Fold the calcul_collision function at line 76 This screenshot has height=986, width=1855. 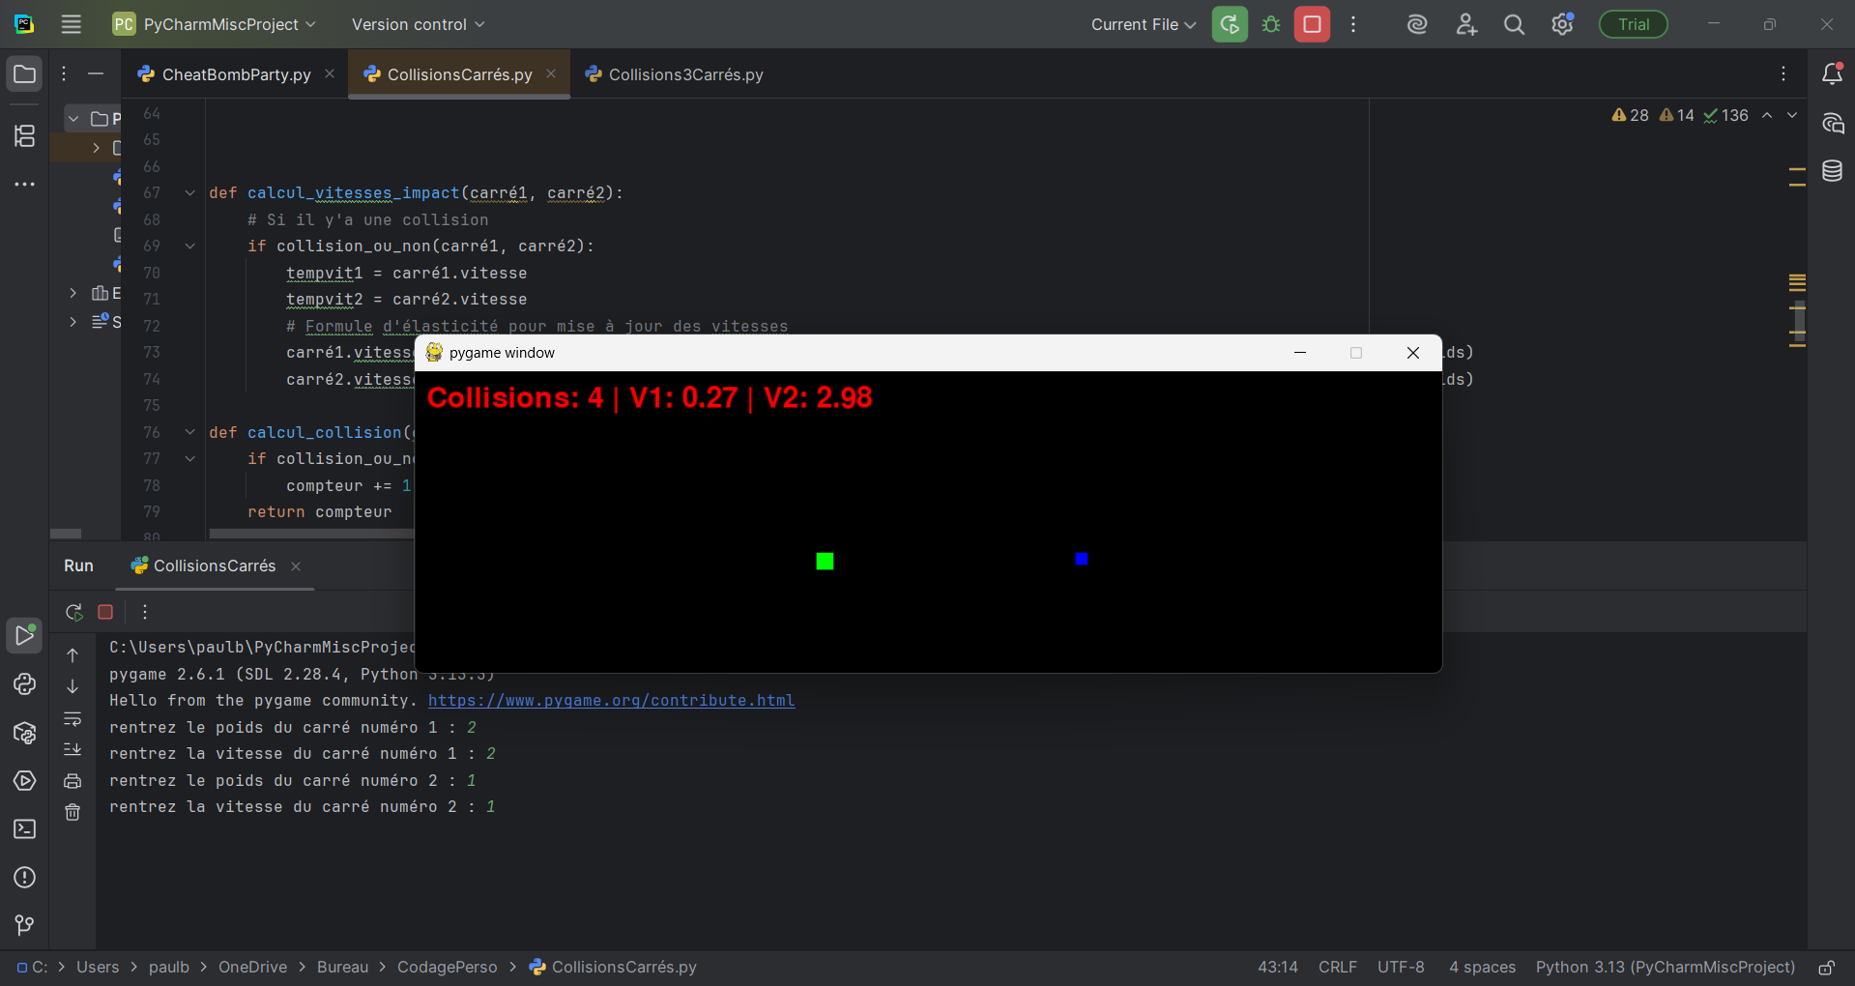190,432
